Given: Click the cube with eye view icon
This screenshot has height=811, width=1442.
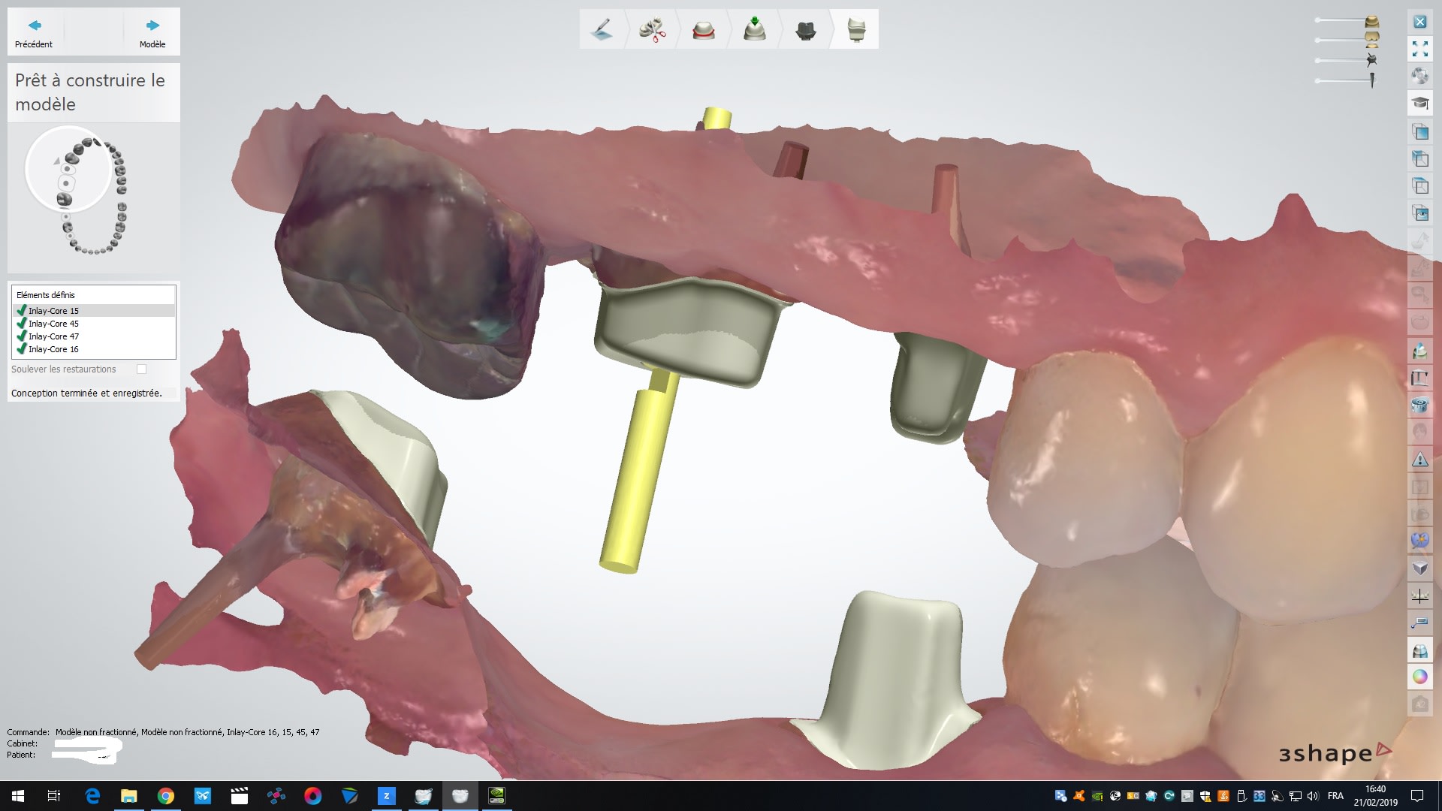Looking at the screenshot, I should coord(1419,213).
